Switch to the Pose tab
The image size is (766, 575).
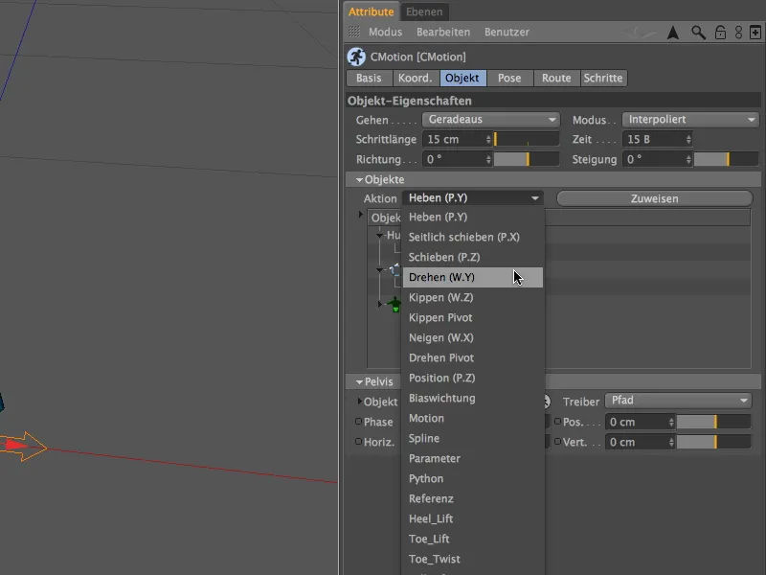click(x=511, y=78)
